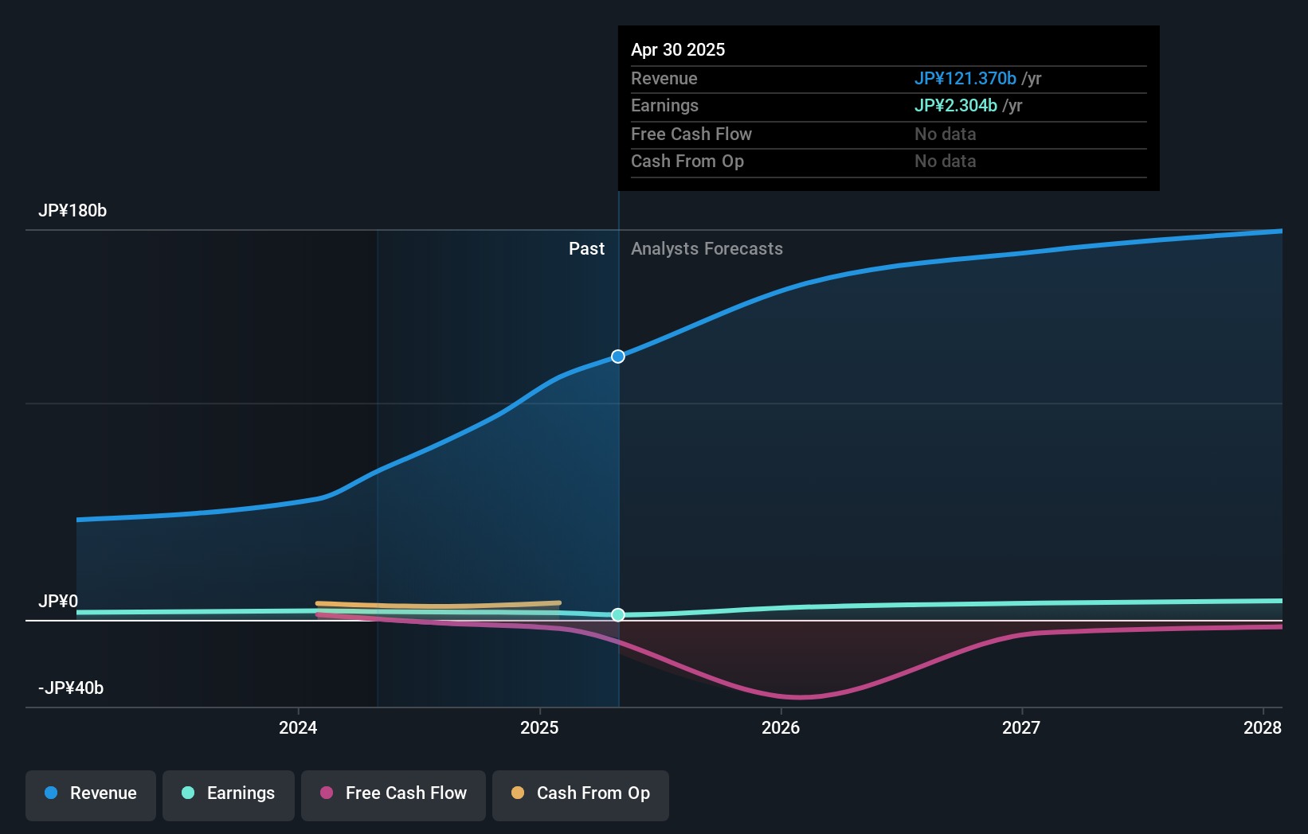The width and height of the screenshot is (1308, 834).
Task: Switch to the Past section of the chart
Action: 587,248
